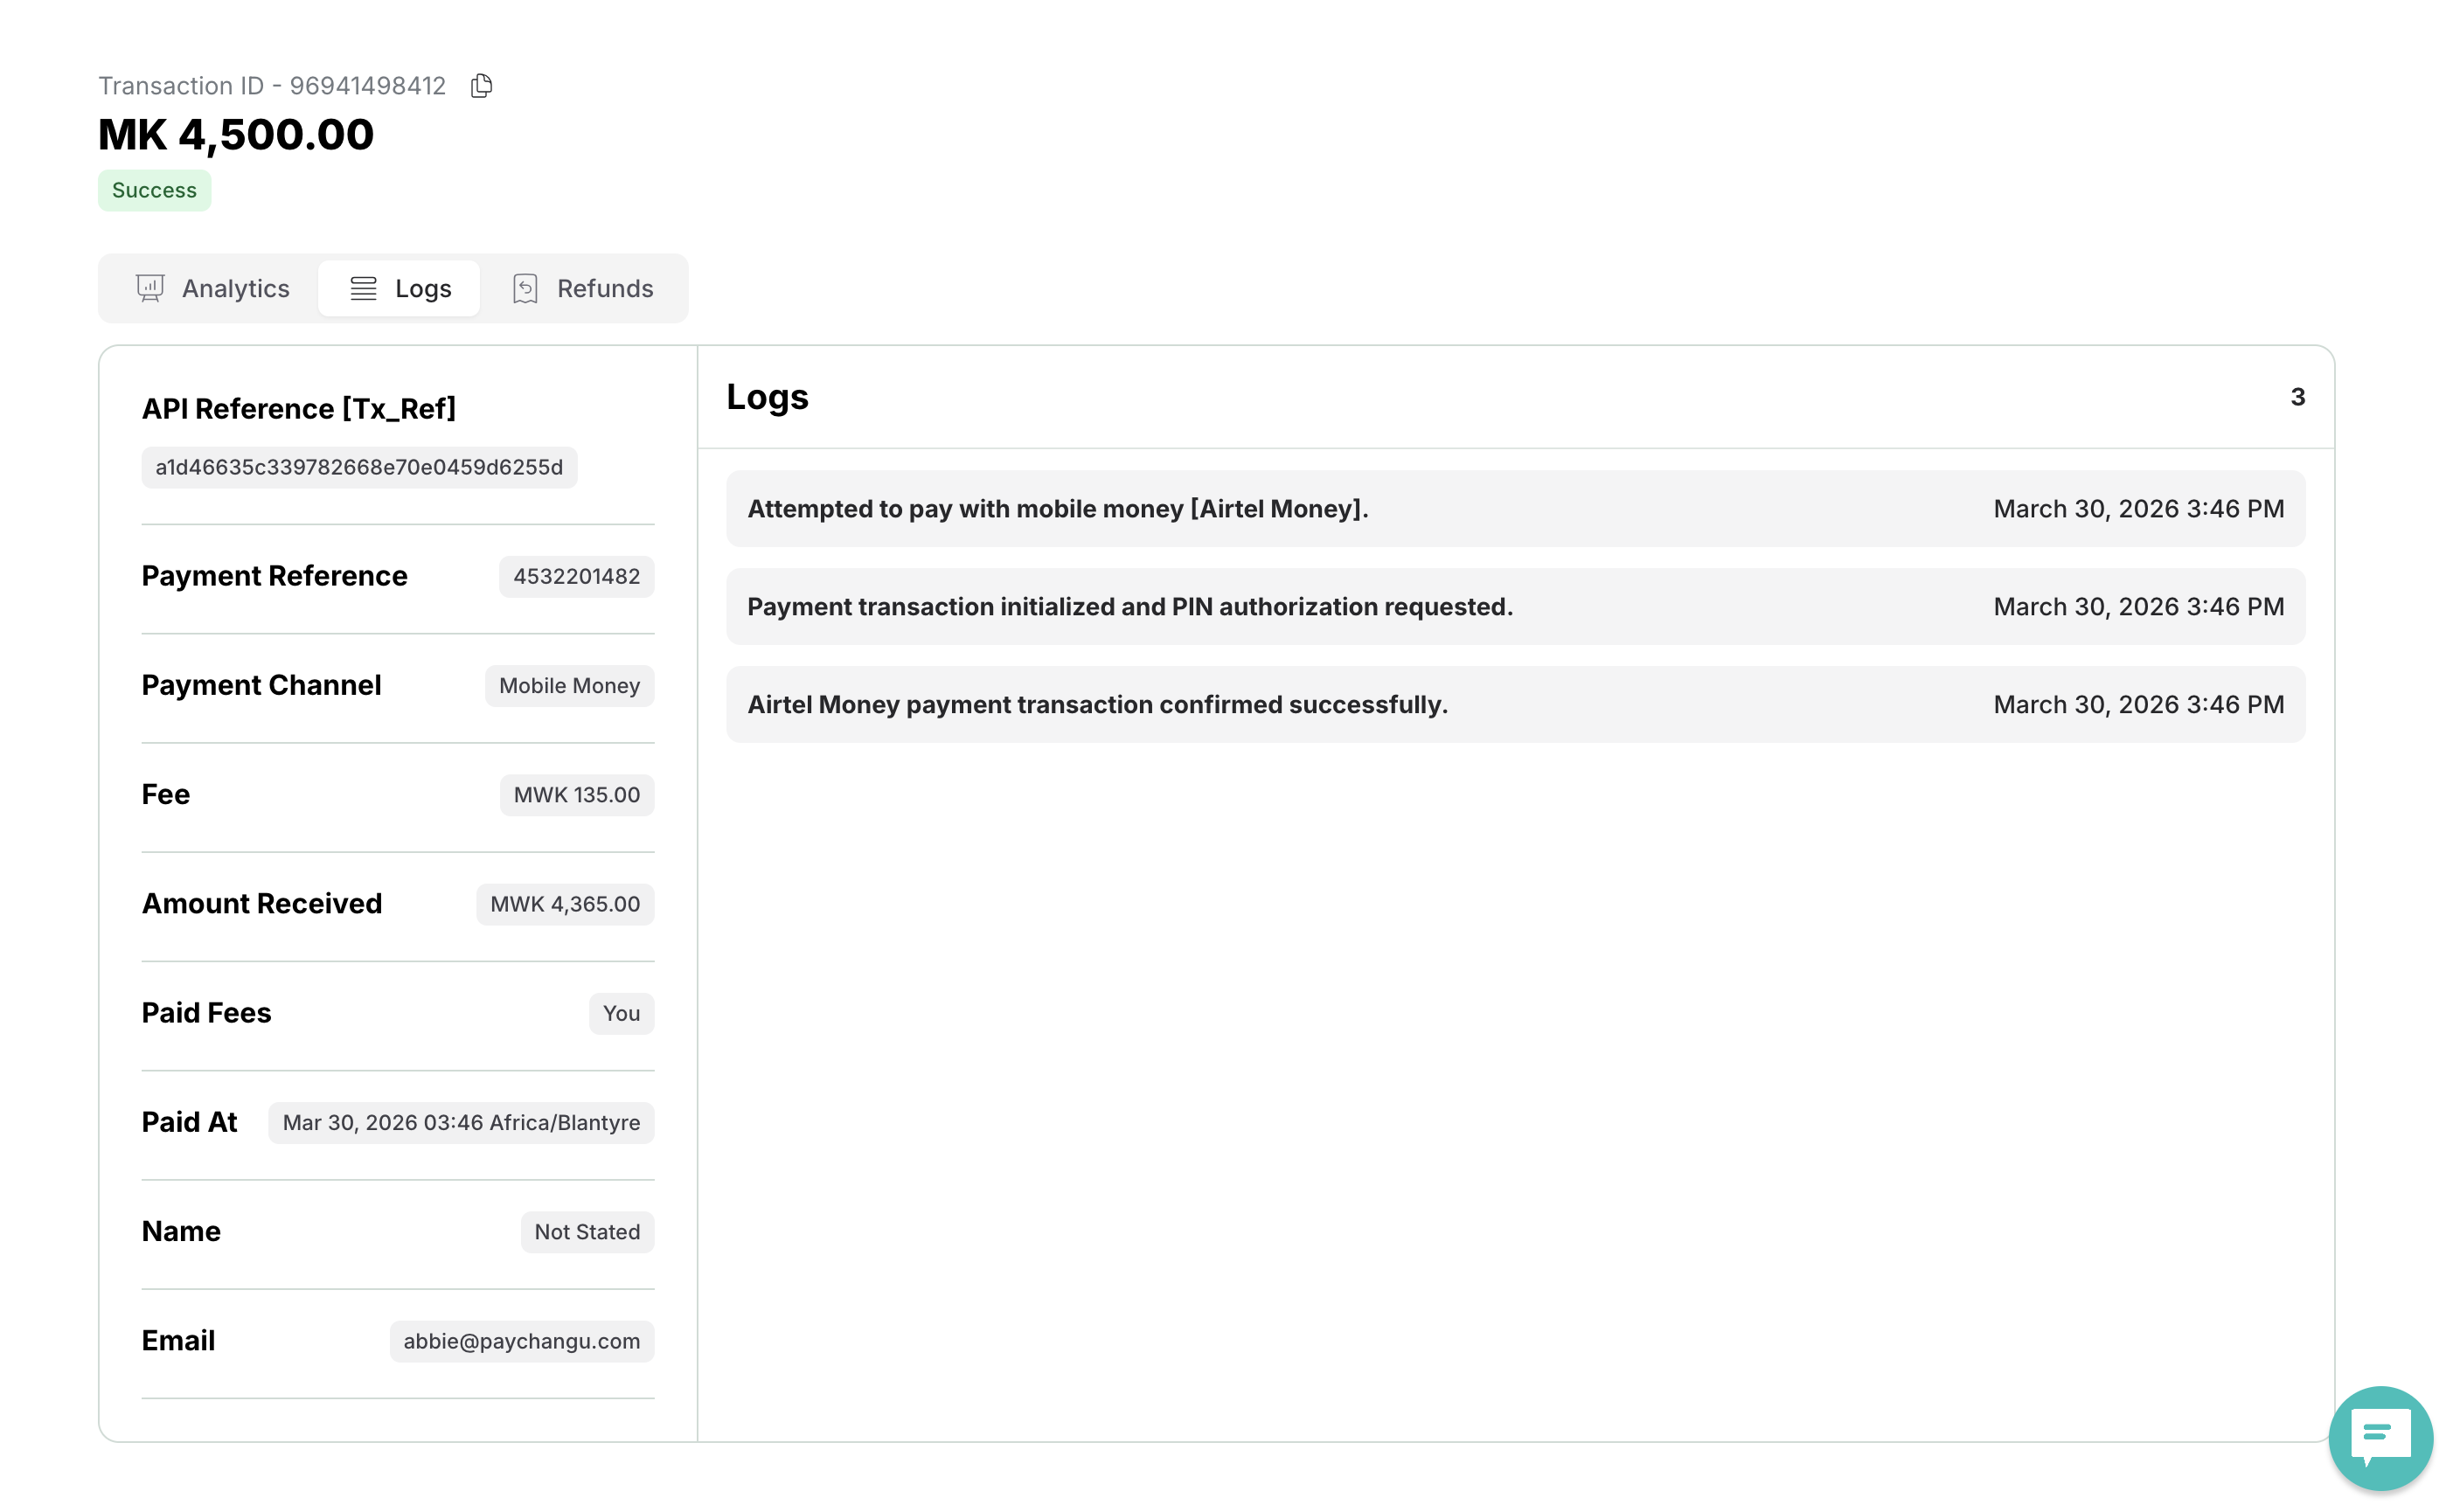Image resolution: width=2453 pixels, height=1512 pixels.
Task: Copy the Transaction ID to clipboard
Action: coord(481,86)
